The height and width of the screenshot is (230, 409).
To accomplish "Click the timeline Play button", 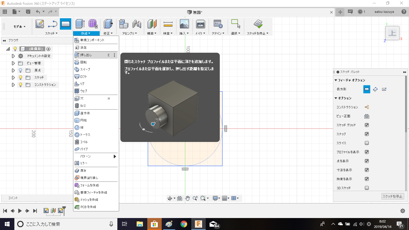I will coord(20,211).
